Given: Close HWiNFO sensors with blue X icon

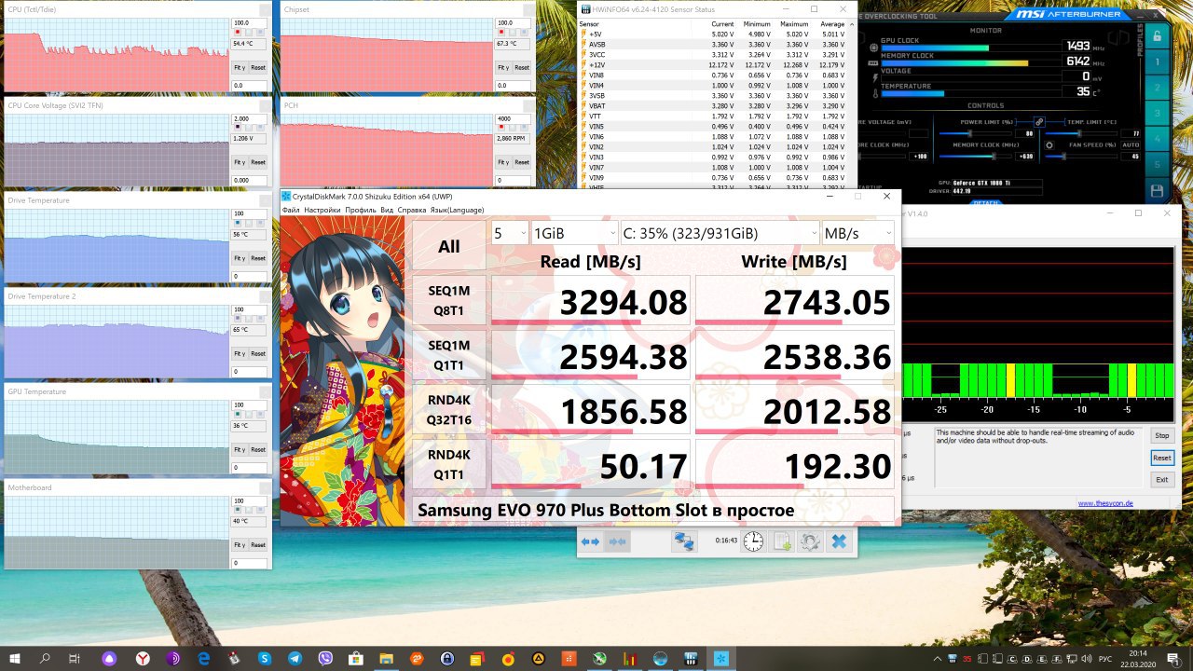Looking at the screenshot, I should pos(839,541).
